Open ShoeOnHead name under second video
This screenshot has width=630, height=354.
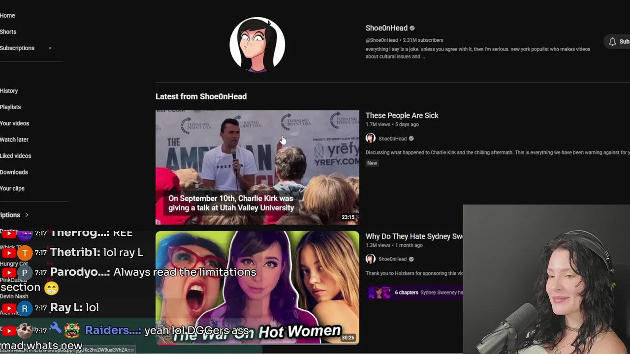pos(392,259)
